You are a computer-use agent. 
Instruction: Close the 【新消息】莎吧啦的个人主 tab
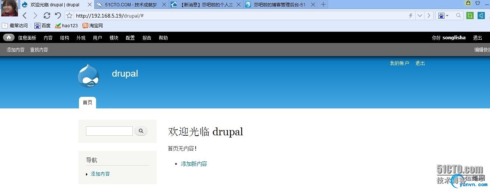pyautogui.click(x=239, y=5)
